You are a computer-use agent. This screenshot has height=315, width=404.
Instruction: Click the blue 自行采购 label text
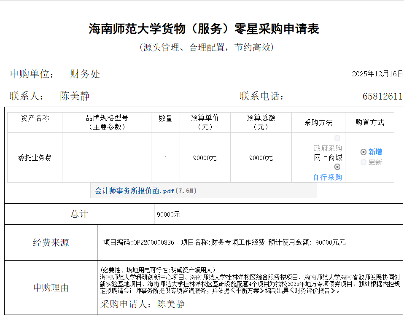tap(327, 177)
